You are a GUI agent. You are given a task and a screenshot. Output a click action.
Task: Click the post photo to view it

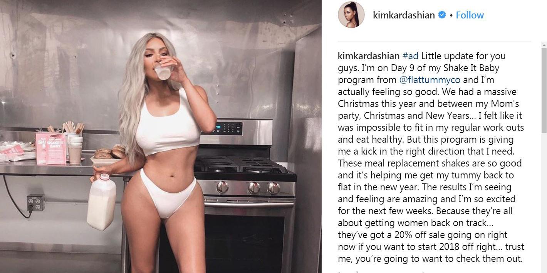(x=161, y=136)
